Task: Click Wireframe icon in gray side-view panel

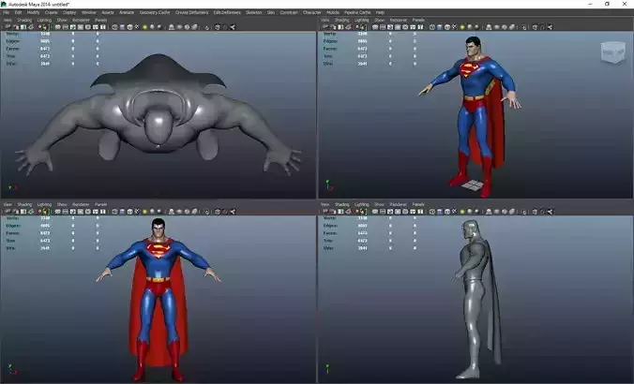Action: 432,211
